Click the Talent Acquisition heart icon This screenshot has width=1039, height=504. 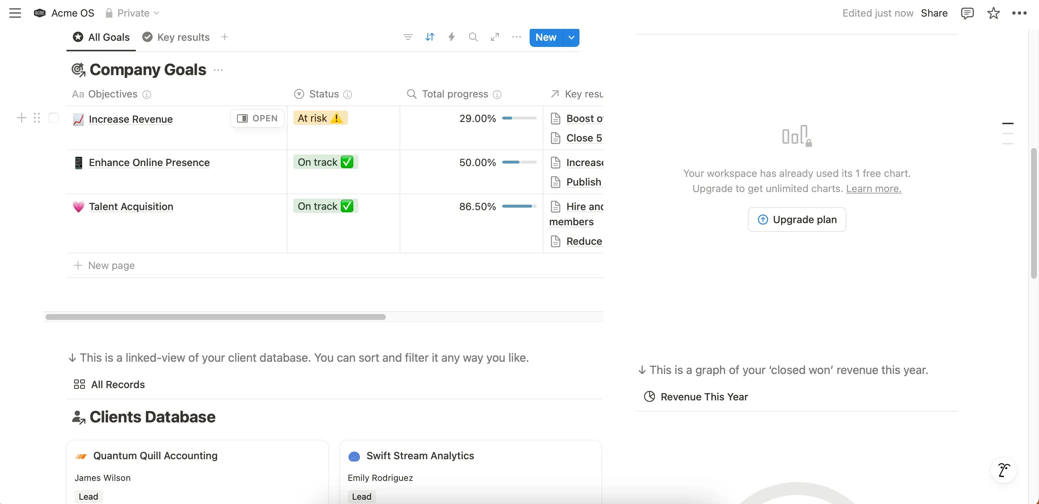78,207
